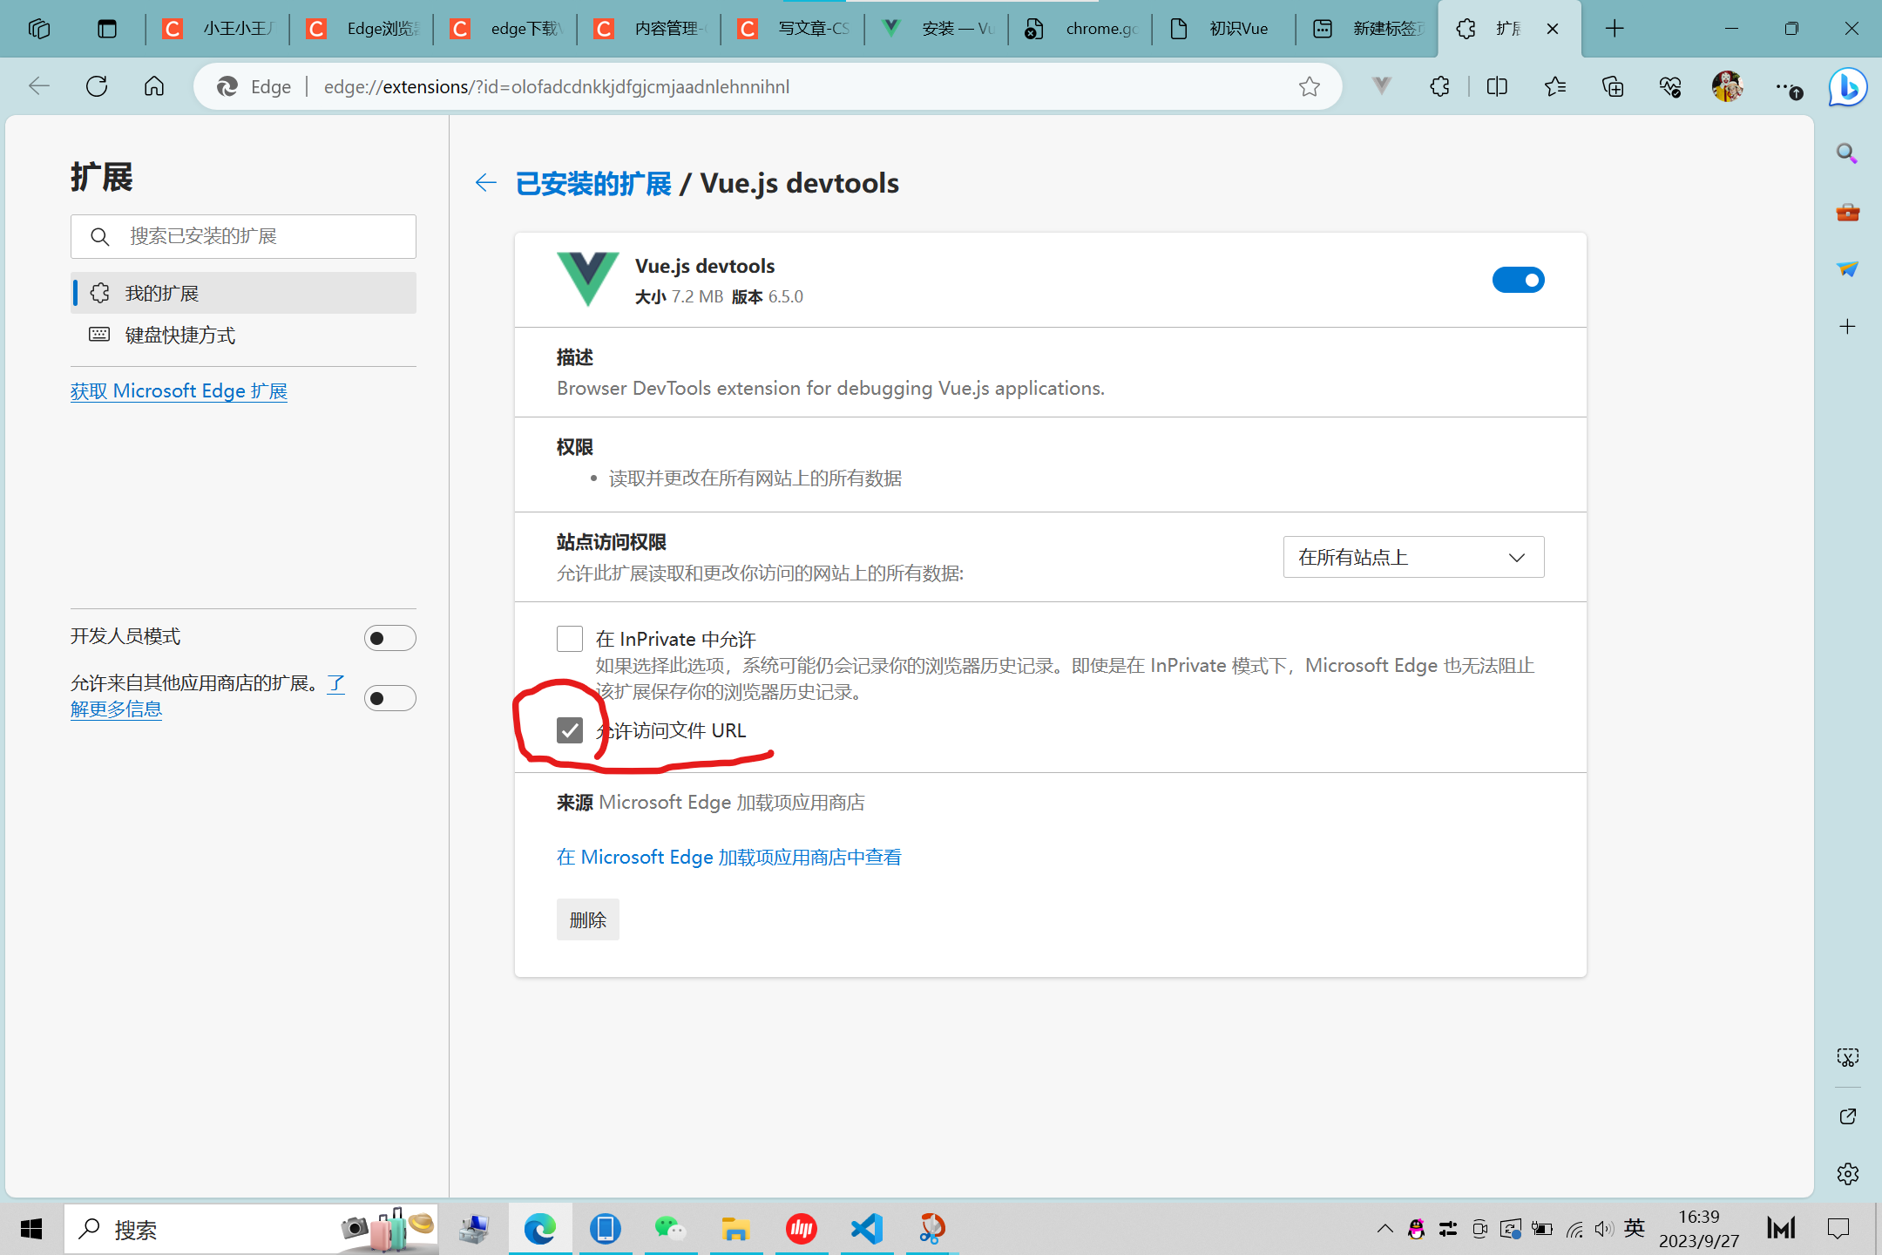Go back to installed extensions with arrow

click(x=485, y=183)
